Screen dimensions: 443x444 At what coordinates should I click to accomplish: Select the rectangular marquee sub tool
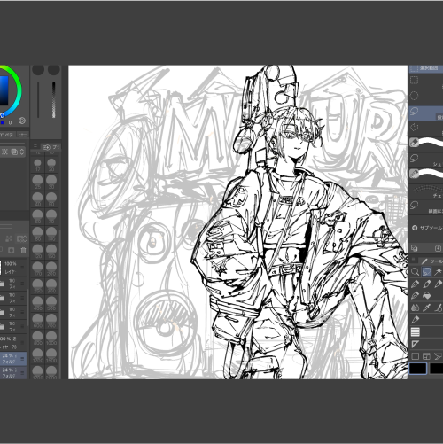click(x=415, y=81)
